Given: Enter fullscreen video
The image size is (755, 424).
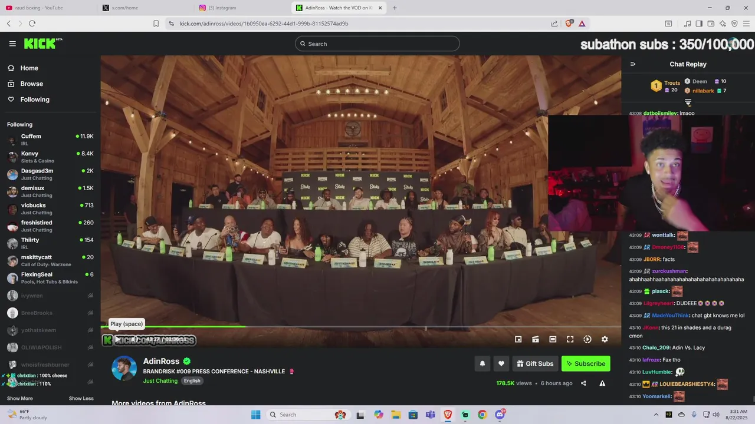Looking at the screenshot, I should pyautogui.click(x=570, y=339).
